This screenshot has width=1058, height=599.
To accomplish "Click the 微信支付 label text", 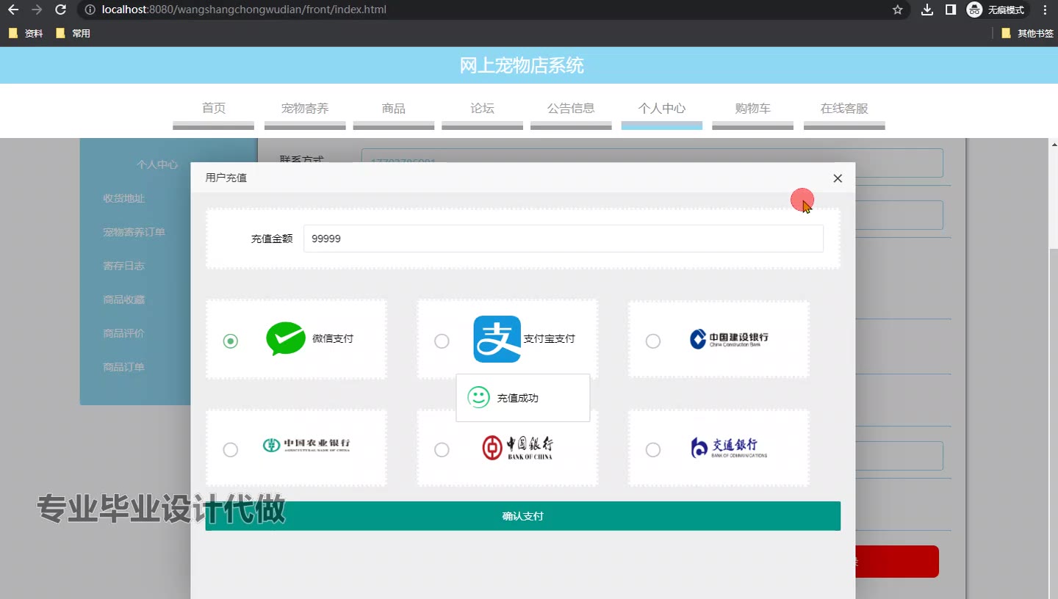I will (x=333, y=338).
